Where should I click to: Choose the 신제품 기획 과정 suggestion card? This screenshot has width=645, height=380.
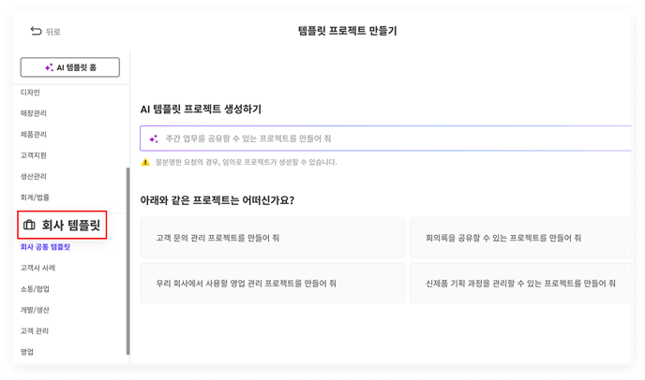520,283
